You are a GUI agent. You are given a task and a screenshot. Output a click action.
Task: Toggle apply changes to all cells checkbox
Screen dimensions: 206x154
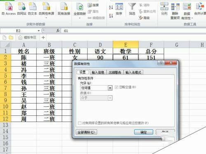point(80,123)
